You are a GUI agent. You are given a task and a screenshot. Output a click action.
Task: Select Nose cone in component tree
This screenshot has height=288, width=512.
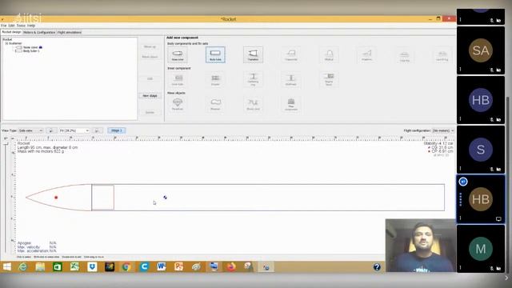[30, 47]
